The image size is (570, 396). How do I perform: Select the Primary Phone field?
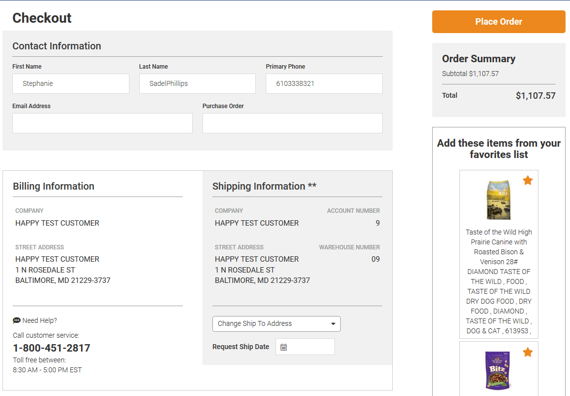(x=324, y=84)
